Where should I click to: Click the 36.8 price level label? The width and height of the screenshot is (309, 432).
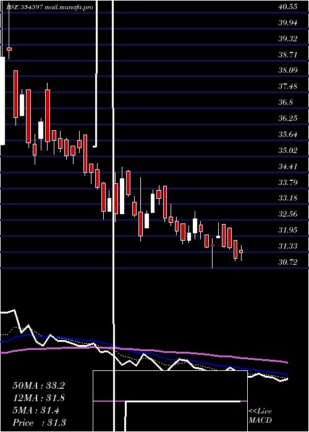tap(286, 102)
